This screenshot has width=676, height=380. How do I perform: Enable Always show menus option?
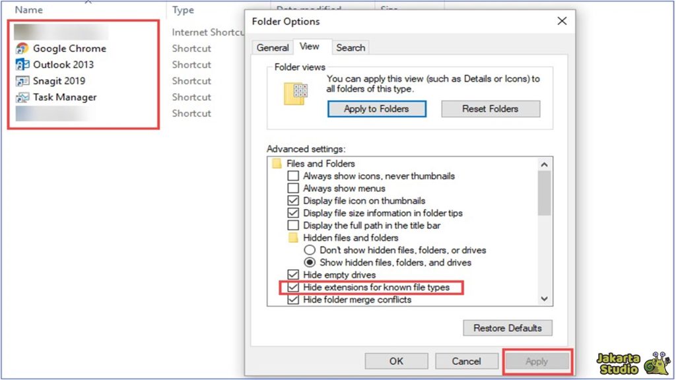click(293, 188)
